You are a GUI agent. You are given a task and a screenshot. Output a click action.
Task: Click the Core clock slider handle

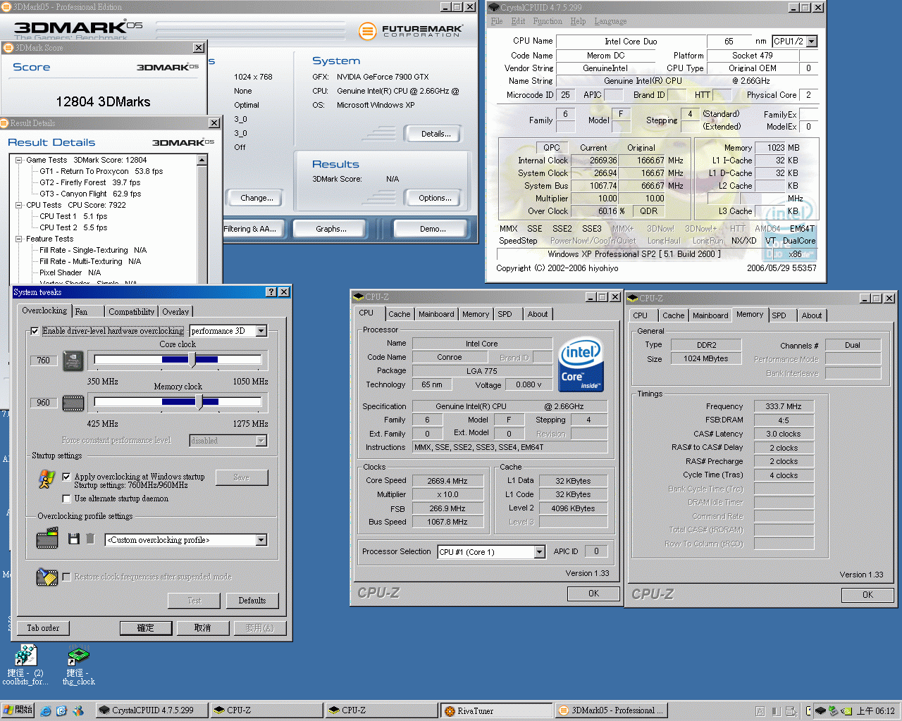click(x=192, y=360)
